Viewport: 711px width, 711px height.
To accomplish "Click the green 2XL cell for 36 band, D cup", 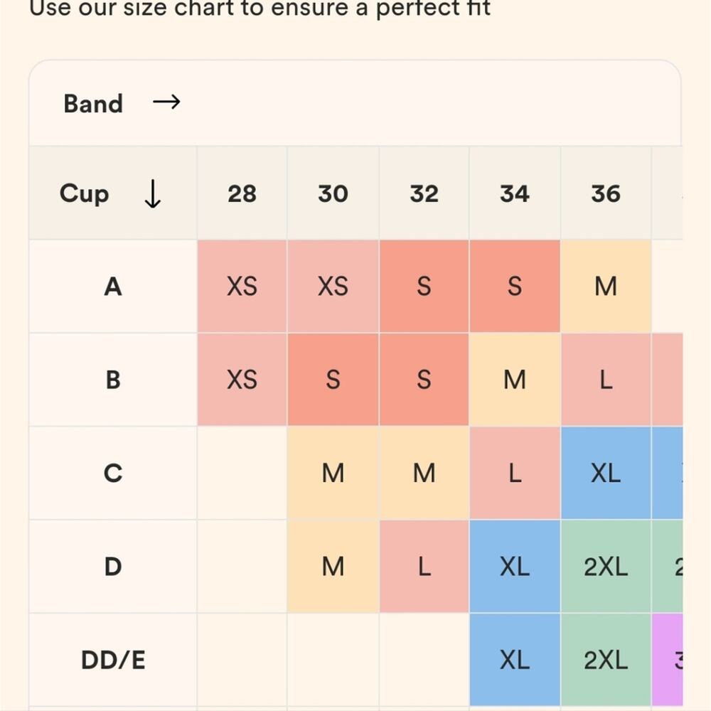I will tap(606, 567).
